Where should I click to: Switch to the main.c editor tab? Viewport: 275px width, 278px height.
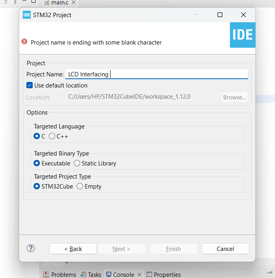(x=60, y=2)
